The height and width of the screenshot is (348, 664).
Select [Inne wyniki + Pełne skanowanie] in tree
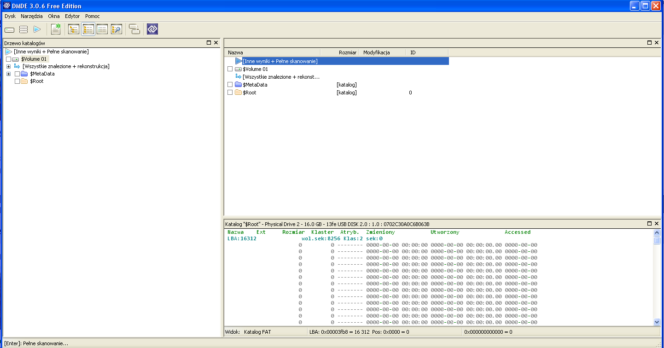point(51,52)
